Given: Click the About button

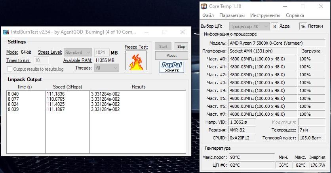Looking at the screenshot, I should tap(171, 56).
